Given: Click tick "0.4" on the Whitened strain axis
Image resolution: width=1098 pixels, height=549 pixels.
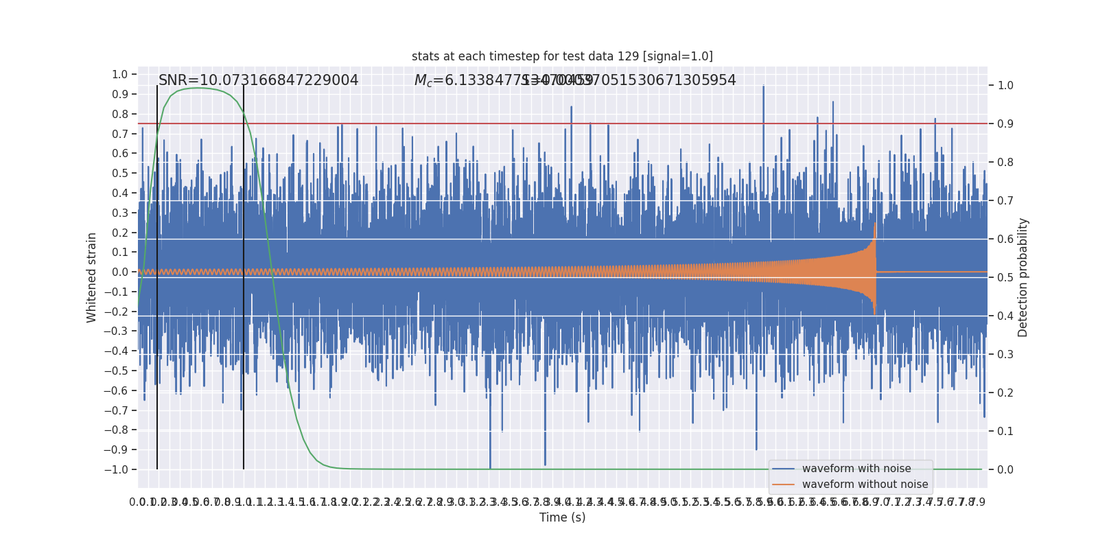Looking at the screenshot, I should (120, 193).
